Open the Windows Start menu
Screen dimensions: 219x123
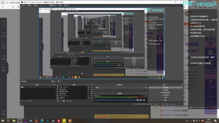(3, 121)
